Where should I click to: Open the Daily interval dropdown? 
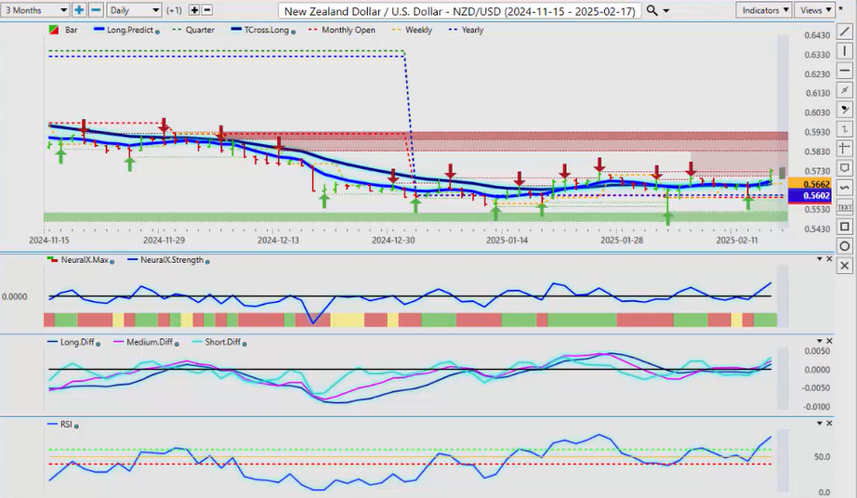[133, 10]
